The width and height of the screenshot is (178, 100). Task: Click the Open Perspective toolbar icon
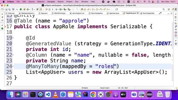[x=169, y=9]
